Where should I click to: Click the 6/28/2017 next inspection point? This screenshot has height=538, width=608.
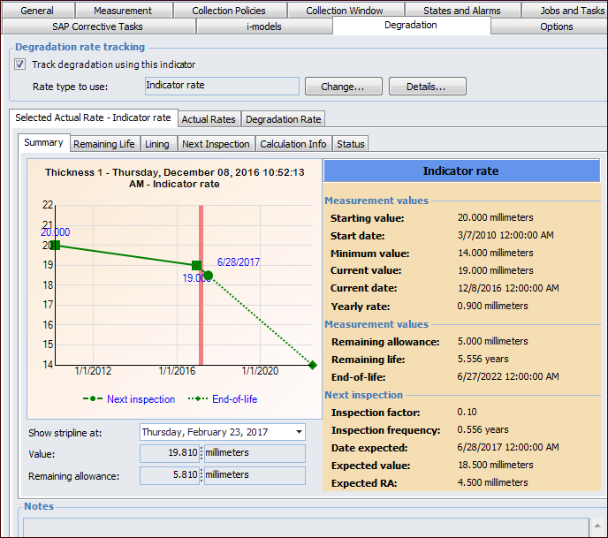[x=209, y=276]
